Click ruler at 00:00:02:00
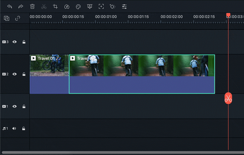This screenshot has width=244, height=155. pyautogui.click(x=171, y=17)
